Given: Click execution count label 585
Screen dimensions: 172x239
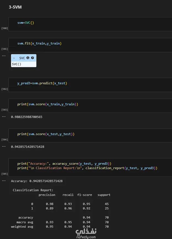Looking at the screenshot, I should tap(5, 174).
